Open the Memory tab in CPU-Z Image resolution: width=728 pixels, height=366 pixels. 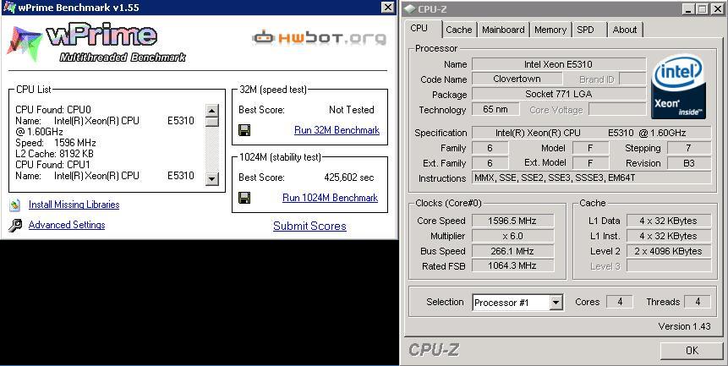pyautogui.click(x=550, y=30)
